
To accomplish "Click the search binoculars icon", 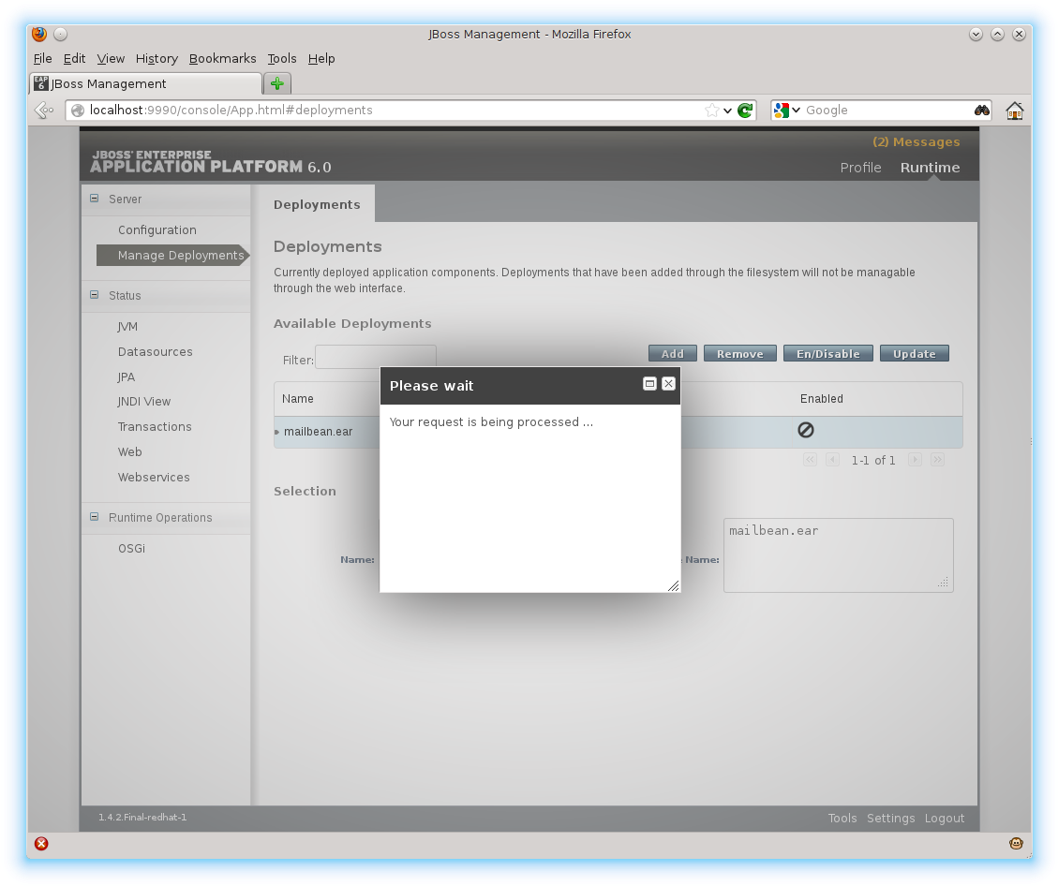I will click(x=982, y=110).
